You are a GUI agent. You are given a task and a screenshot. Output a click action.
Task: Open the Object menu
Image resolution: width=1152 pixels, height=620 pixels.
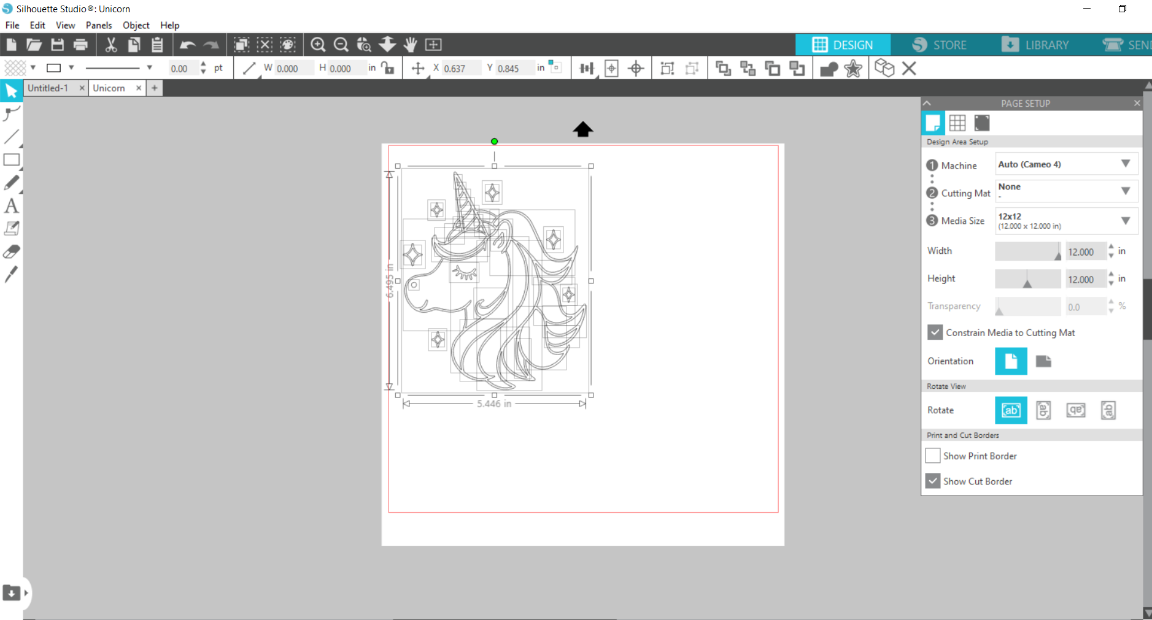(136, 25)
